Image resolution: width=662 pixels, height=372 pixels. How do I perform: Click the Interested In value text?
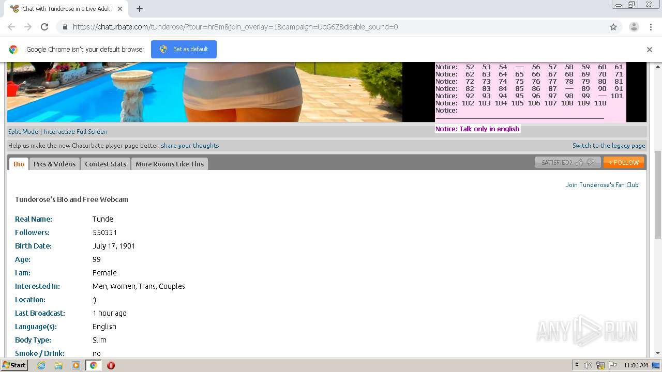(139, 286)
